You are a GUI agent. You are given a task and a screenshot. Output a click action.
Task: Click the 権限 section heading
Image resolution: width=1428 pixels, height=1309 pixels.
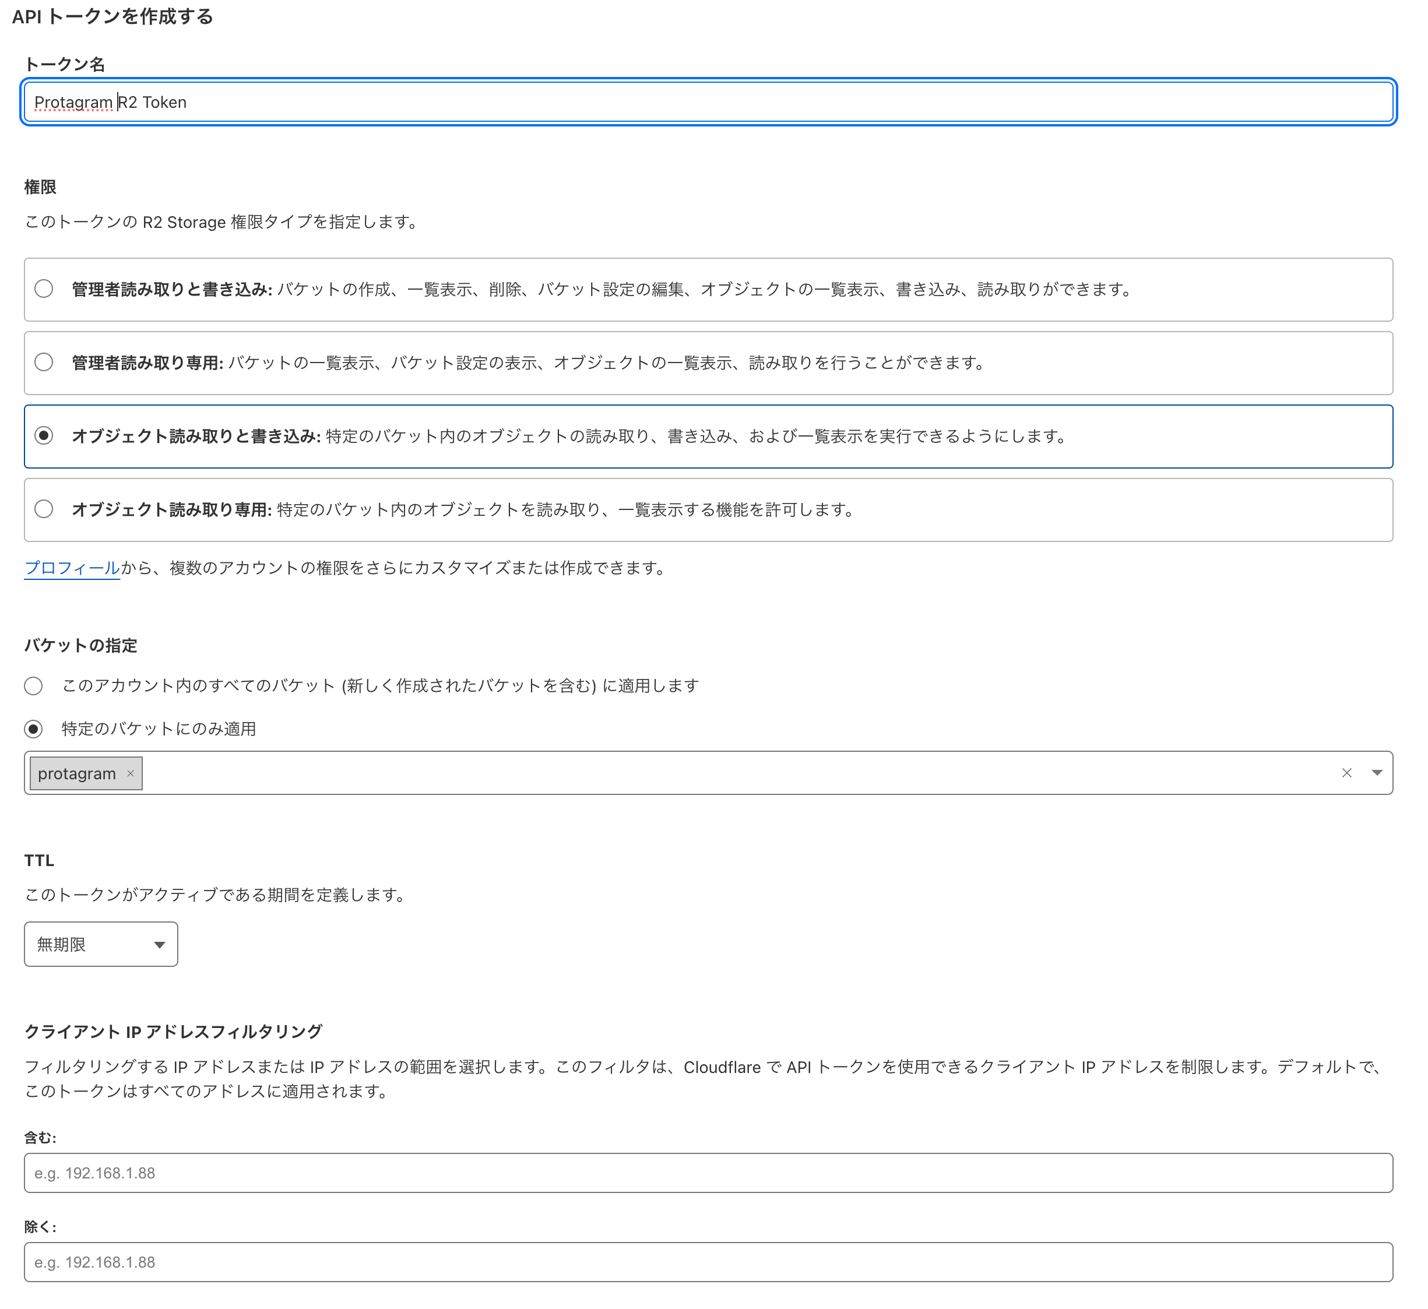tap(40, 187)
